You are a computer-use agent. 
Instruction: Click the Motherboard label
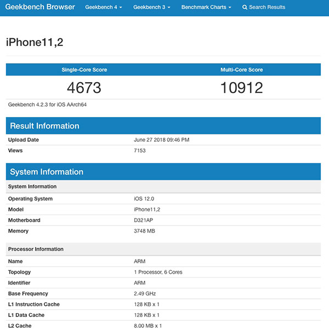coord(24,220)
